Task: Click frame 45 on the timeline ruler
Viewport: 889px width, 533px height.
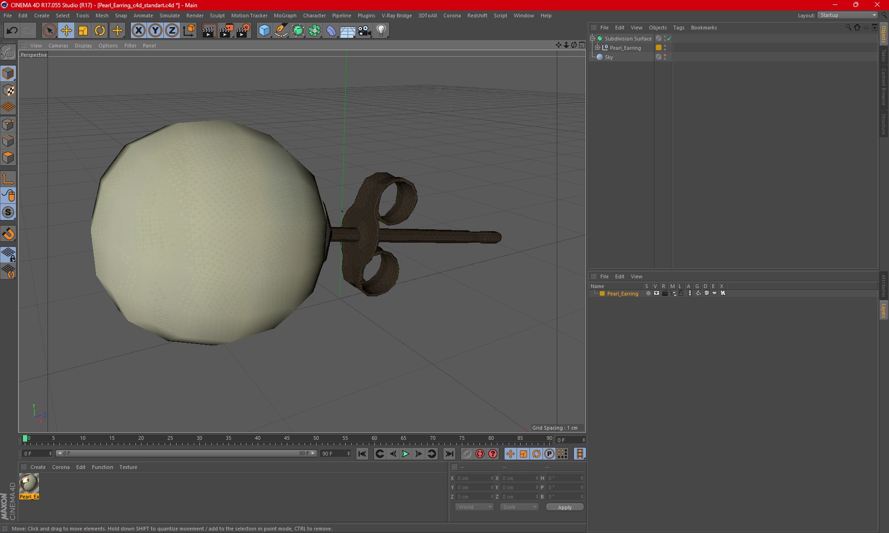Action: pos(286,438)
